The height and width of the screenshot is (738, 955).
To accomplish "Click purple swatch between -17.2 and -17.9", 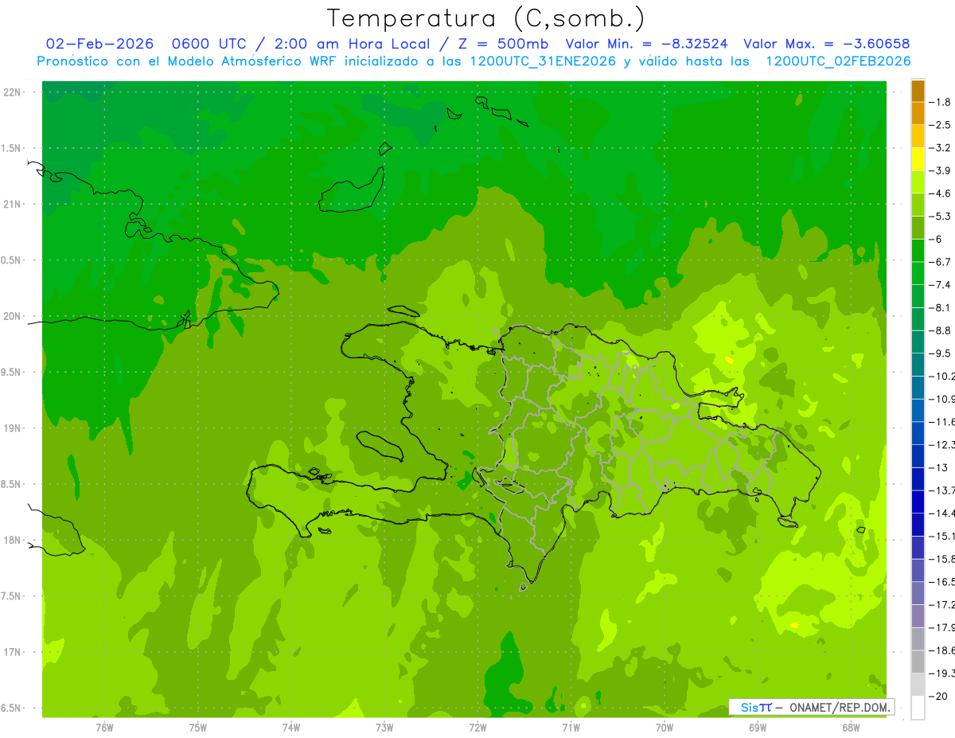I will click(918, 616).
